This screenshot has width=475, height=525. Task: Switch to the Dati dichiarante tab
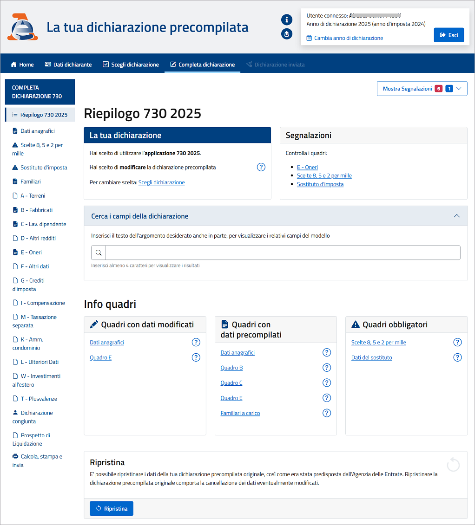(x=68, y=65)
